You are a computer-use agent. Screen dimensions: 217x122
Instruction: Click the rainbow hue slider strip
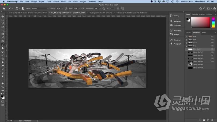(214, 23)
